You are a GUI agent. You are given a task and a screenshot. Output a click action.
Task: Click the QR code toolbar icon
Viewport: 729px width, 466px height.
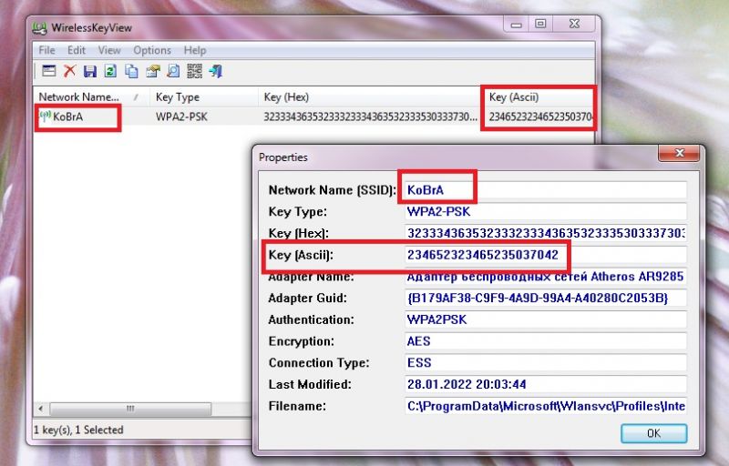click(194, 71)
